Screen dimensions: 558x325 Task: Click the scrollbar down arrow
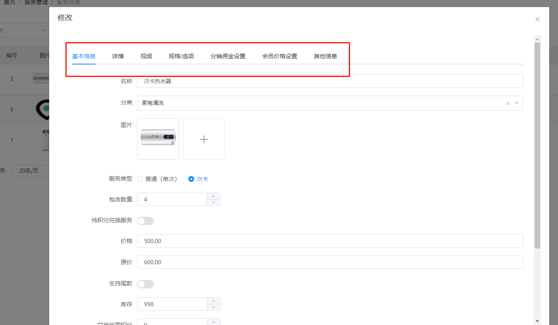[x=537, y=321]
